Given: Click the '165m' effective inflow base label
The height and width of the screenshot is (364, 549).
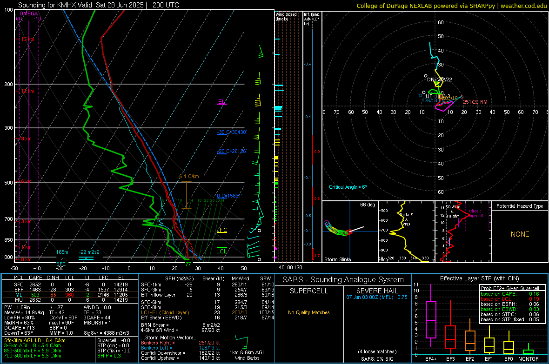Looking at the screenshot, I should [x=62, y=252].
